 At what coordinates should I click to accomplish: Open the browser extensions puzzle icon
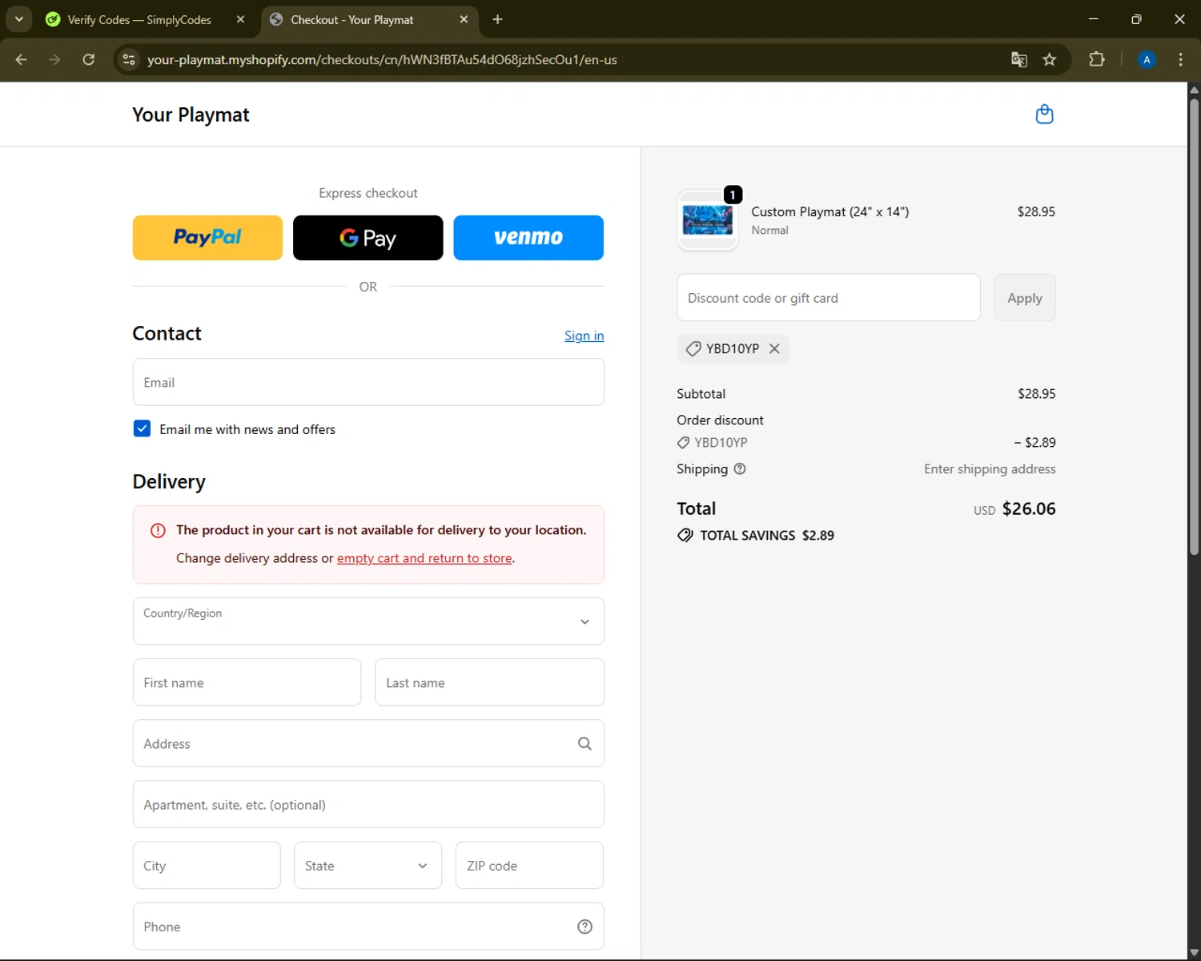click(x=1097, y=59)
